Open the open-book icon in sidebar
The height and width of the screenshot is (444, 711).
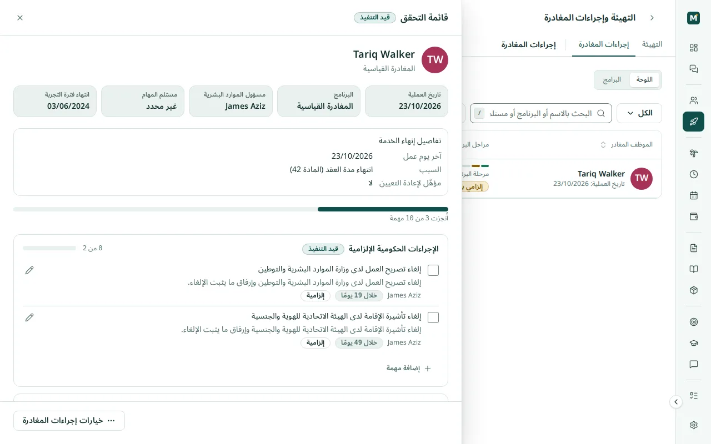click(x=693, y=269)
